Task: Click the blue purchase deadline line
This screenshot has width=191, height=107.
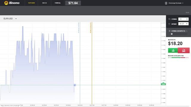Action: (80, 63)
